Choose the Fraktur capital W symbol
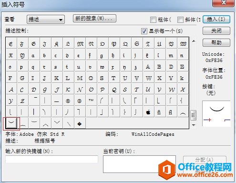Screen dimensions: 236x183 (x=183, y=44)
